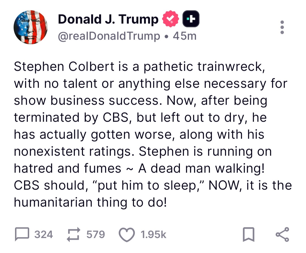Open the profile via the flag-painted avatar
The width and height of the screenshot is (306, 253).
coord(31,27)
